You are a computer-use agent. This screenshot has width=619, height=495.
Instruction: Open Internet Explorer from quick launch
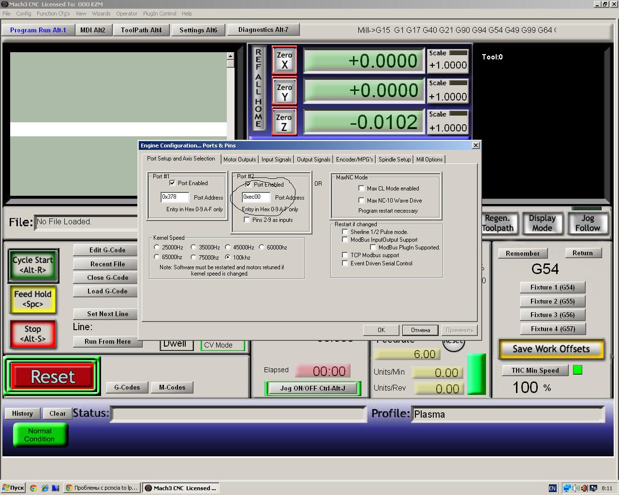(45, 488)
